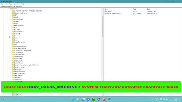
Task: Select the Citrix key
Action: coord(16,38)
